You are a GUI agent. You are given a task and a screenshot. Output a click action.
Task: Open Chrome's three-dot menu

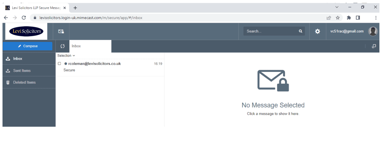point(376,18)
